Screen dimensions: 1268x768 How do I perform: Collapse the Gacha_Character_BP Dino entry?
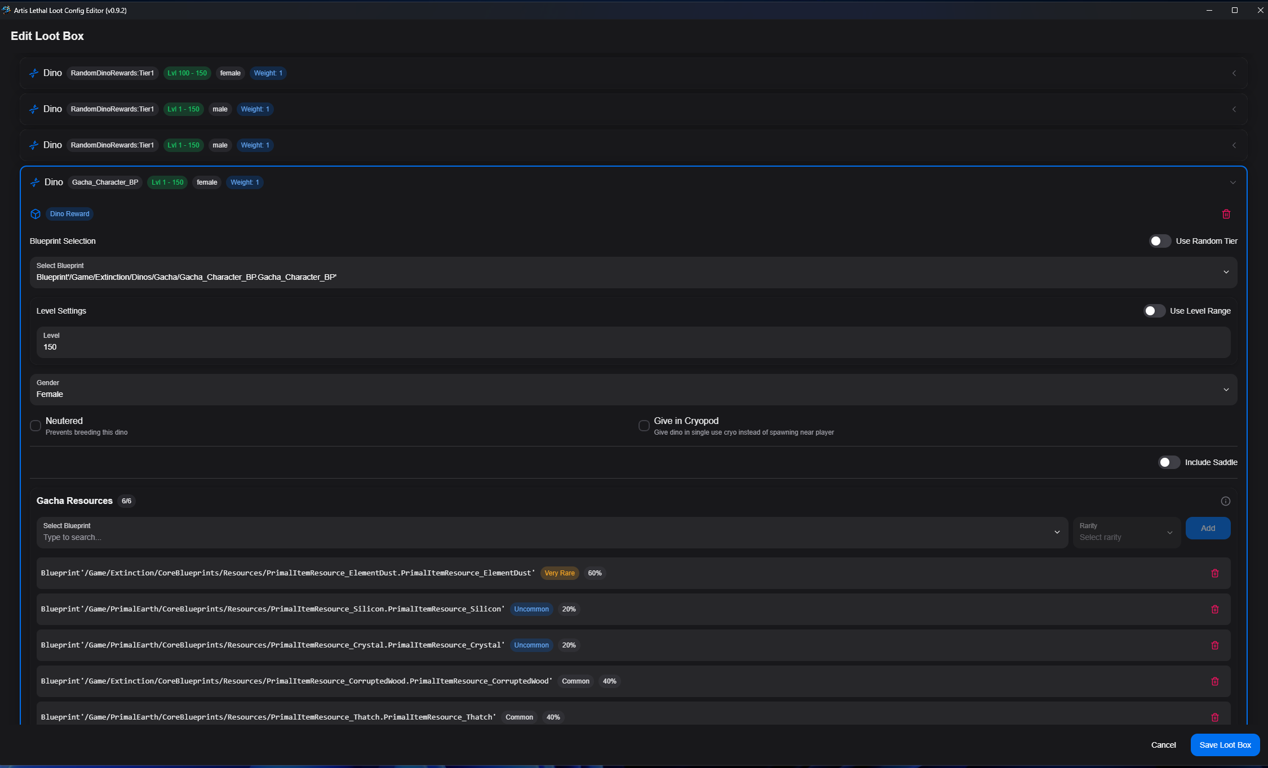click(1232, 182)
